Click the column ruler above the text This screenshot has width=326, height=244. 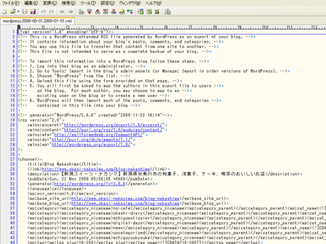coord(172,27)
